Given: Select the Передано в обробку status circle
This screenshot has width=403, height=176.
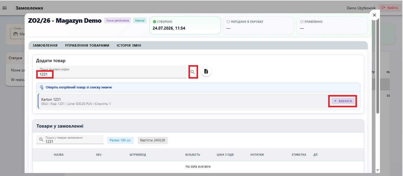Looking at the screenshot, I should 228,22.
